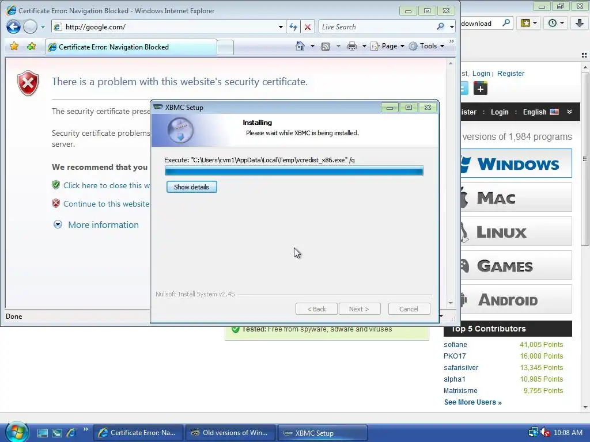Screen dimensions: 590x442
Task: Expand the IE command bar overflow chevron
Action: (452, 41)
